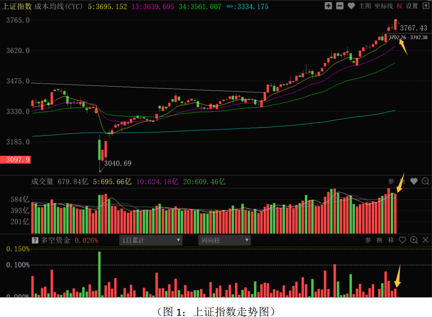Click the 3185.0 price axis label
The width and height of the screenshot is (432, 317).
pyautogui.click(x=18, y=142)
